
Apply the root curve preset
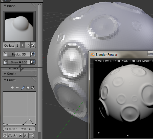pyautogui.click(x=15, y=135)
